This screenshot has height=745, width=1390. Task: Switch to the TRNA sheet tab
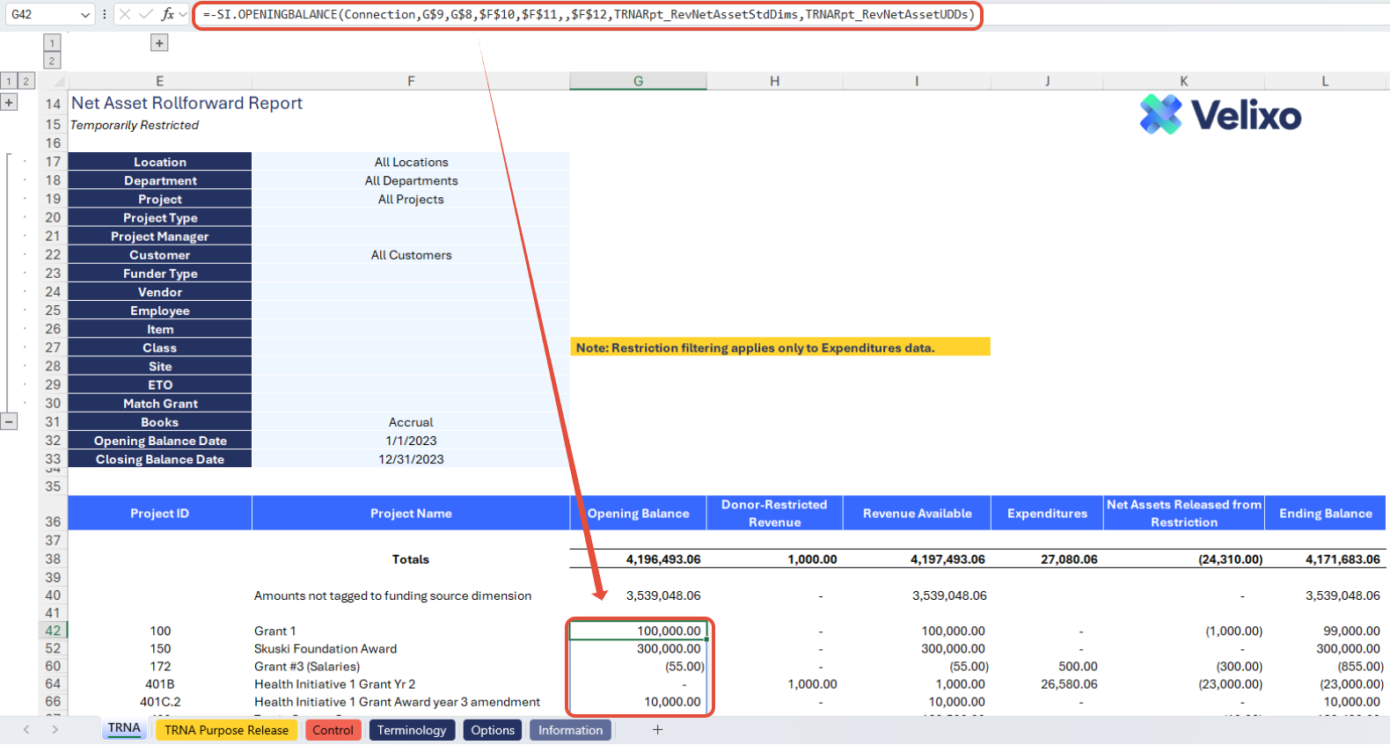pyautogui.click(x=124, y=728)
